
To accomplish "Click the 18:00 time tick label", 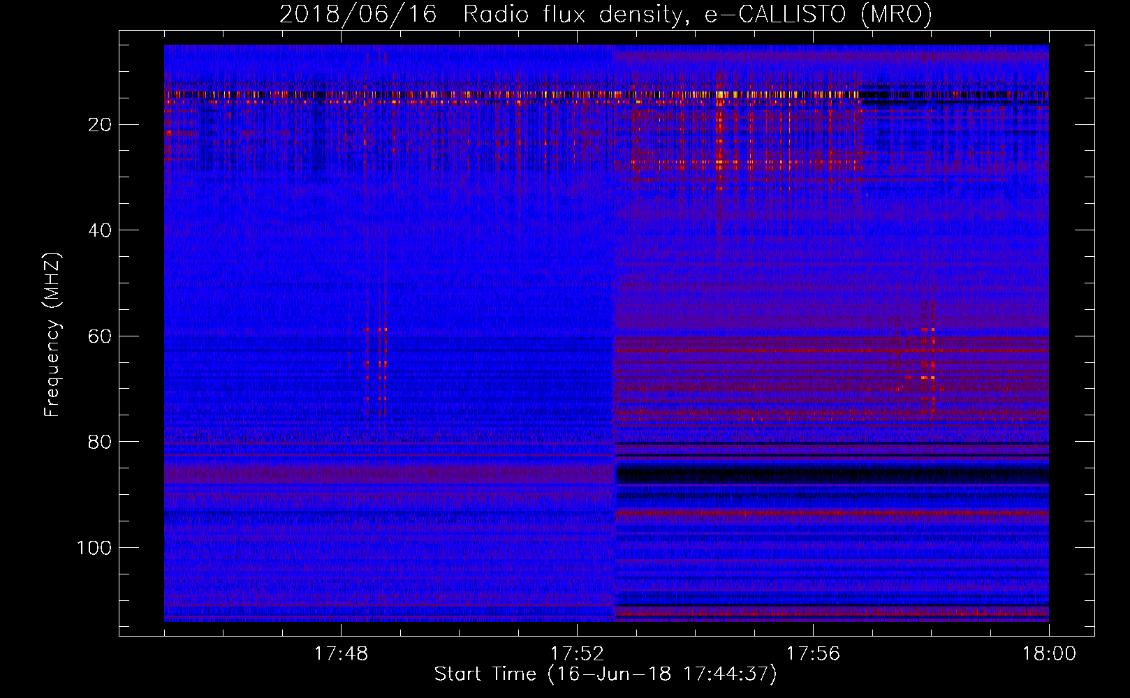I will point(1049,654).
